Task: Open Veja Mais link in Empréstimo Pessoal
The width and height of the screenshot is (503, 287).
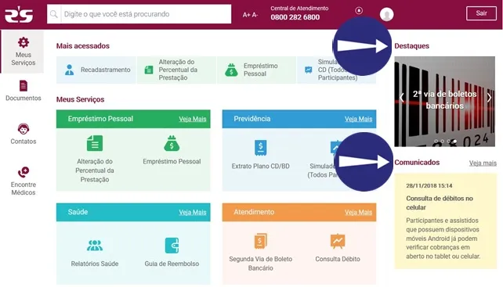Action: [193, 119]
